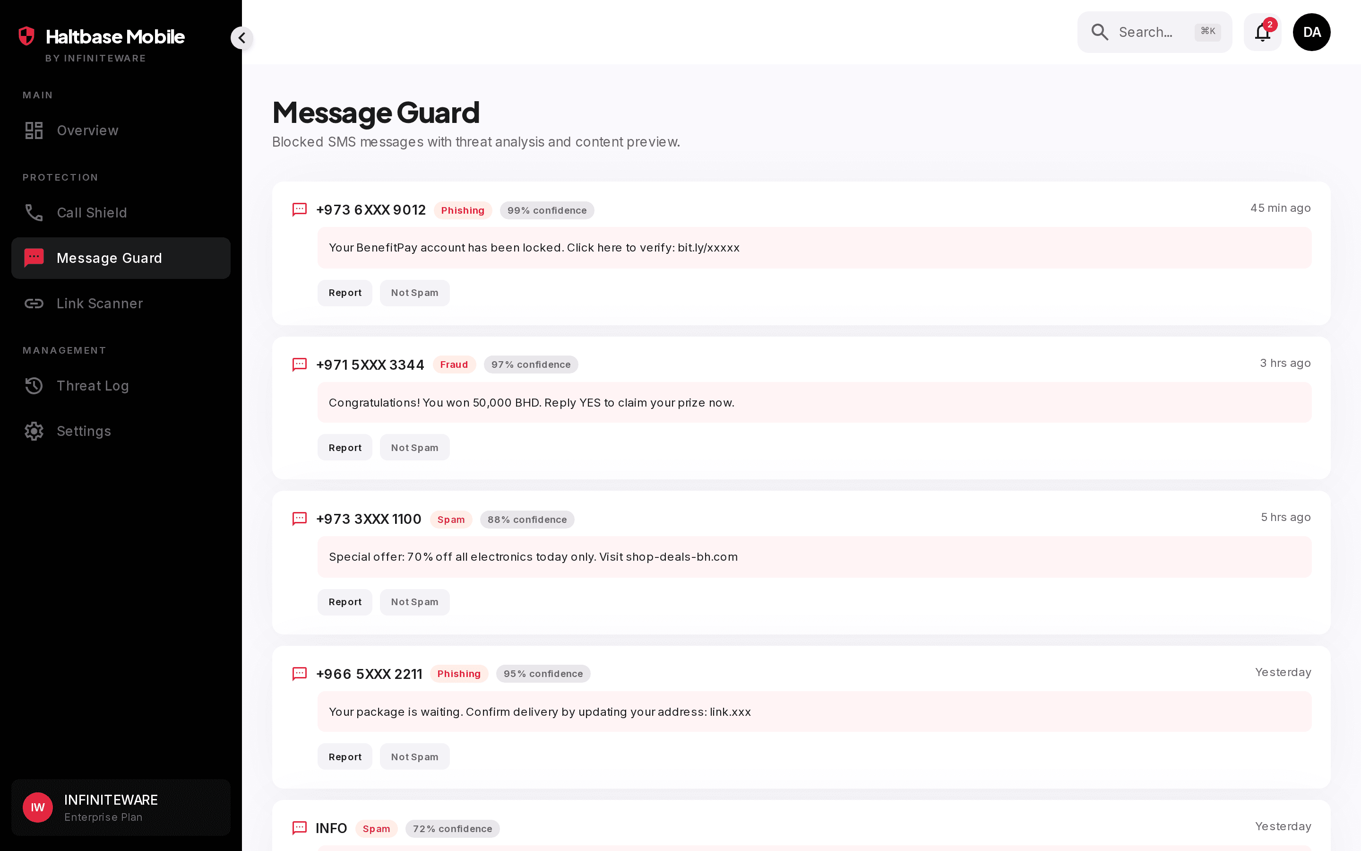The width and height of the screenshot is (1361, 851).
Task: Click sender number +971 5XXX 3344
Action: coord(370,365)
